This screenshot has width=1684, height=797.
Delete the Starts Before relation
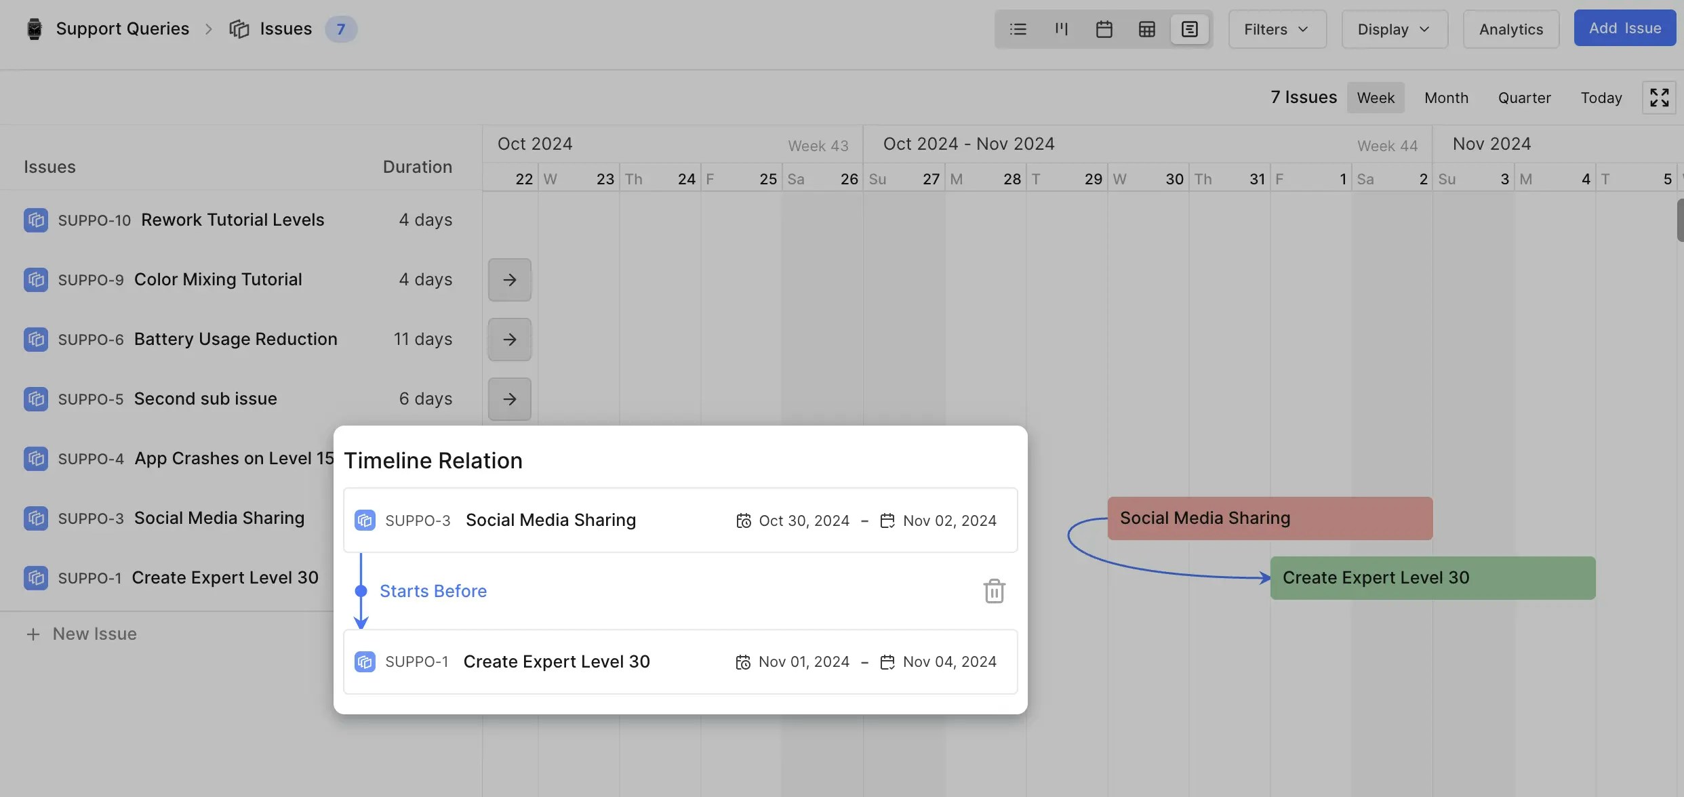[994, 591]
